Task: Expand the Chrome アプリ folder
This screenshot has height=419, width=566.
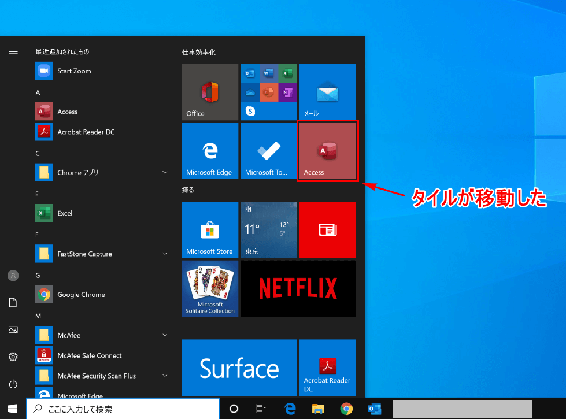Action: pos(101,172)
